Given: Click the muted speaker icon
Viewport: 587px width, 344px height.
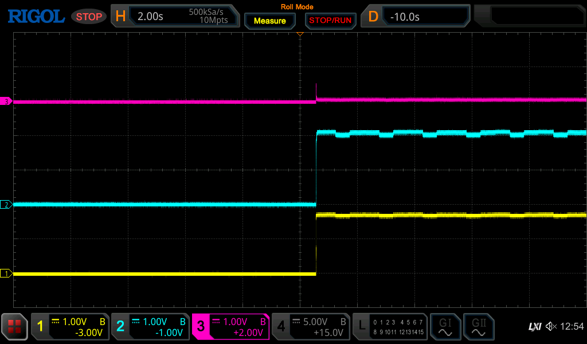Looking at the screenshot, I should [551, 326].
